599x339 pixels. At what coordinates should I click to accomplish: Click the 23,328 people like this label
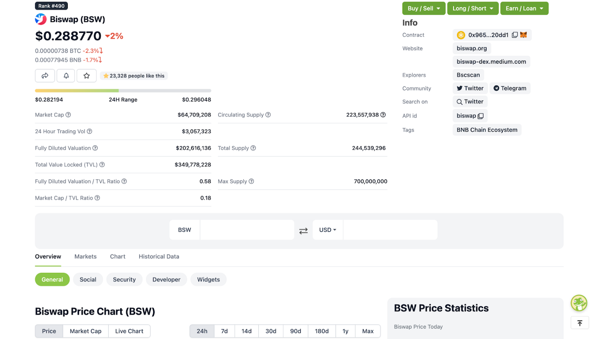134,76
